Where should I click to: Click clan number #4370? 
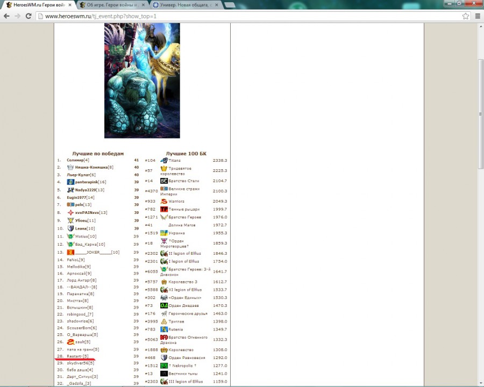[x=151, y=191]
